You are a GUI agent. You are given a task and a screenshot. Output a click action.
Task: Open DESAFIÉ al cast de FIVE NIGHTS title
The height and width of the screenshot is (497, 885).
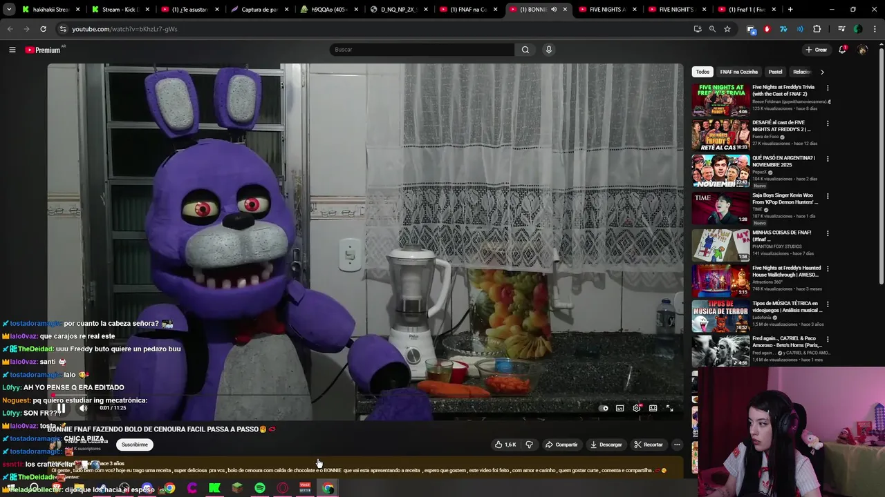pos(782,126)
